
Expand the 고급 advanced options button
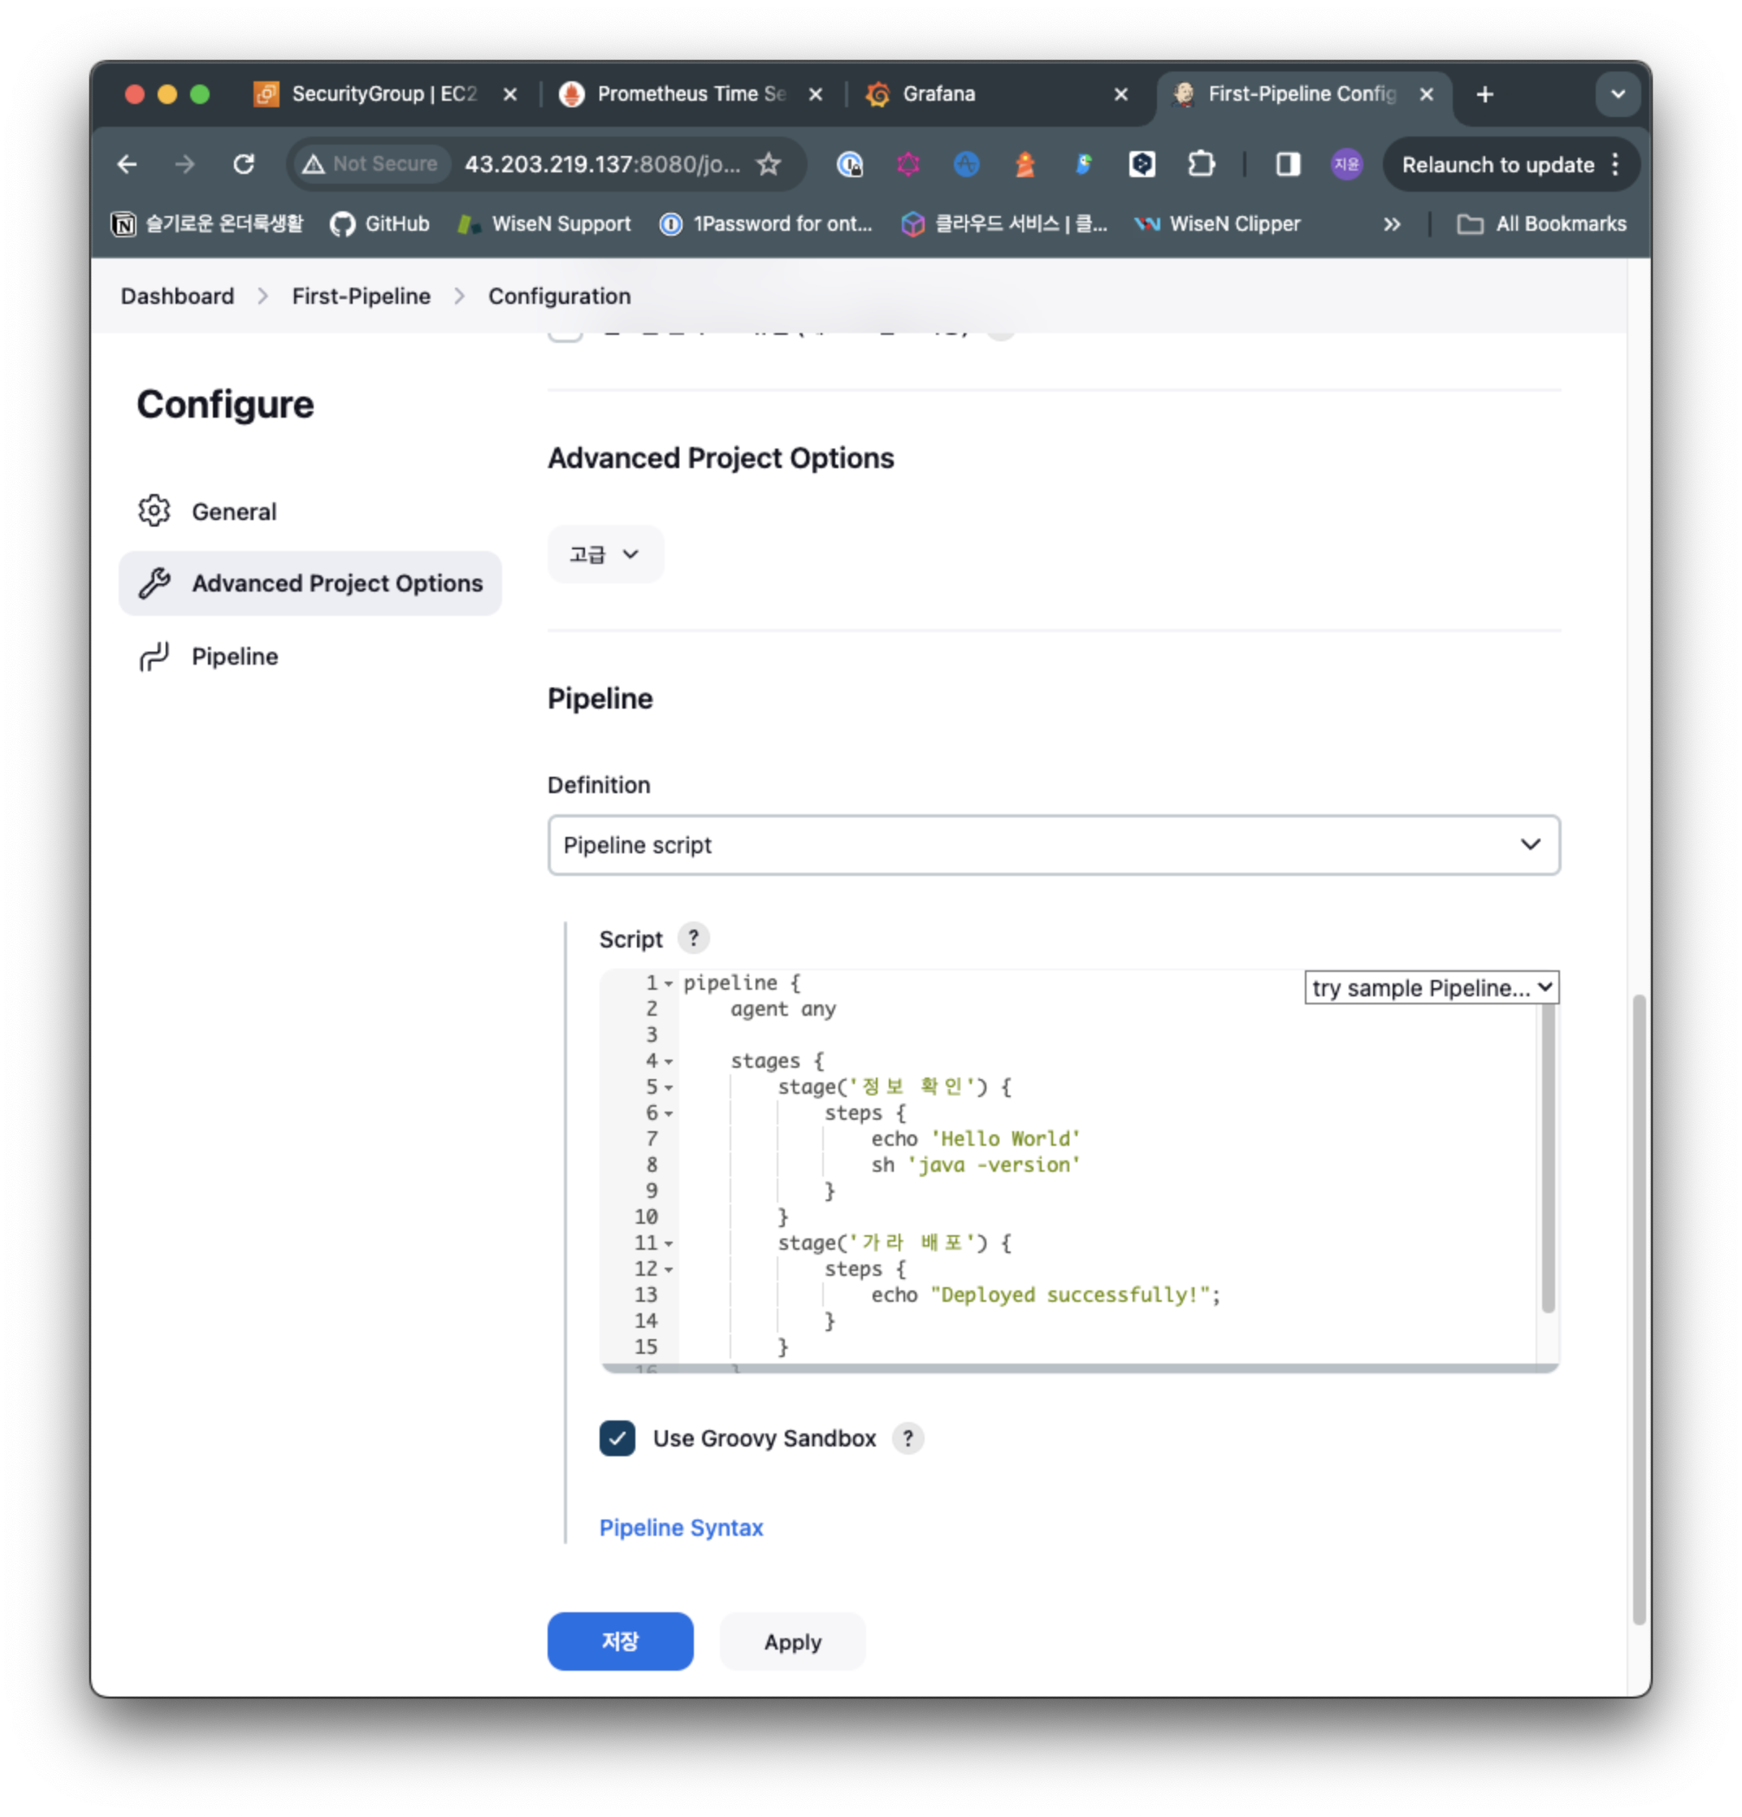tap(604, 554)
